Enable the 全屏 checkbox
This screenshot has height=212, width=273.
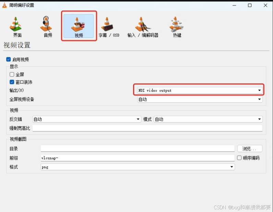(12, 74)
